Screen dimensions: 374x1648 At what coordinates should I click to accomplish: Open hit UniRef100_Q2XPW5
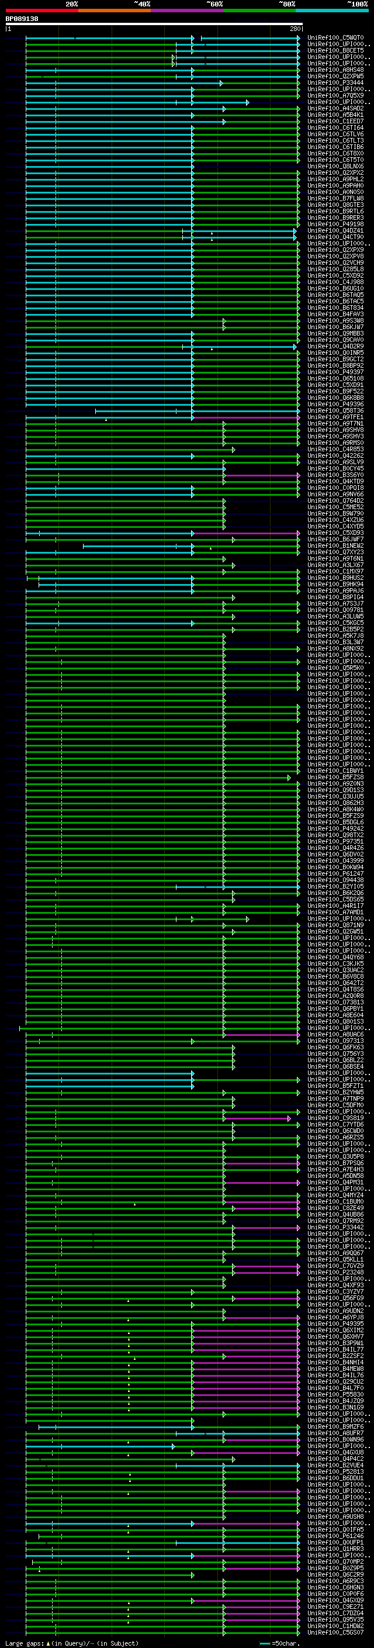click(x=335, y=76)
